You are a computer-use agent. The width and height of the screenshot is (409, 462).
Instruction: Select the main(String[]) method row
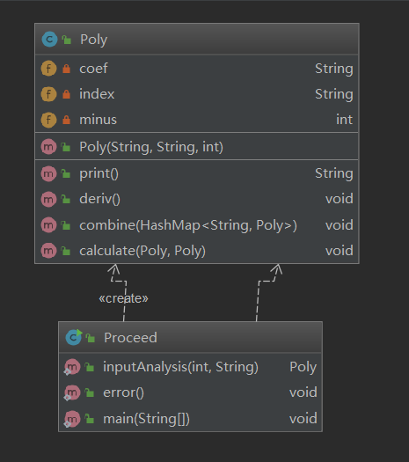[191, 418]
